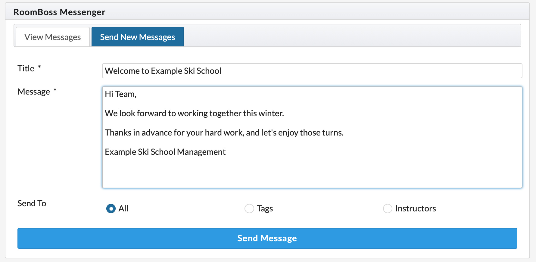Click the "Thanks in advance" message line
This screenshot has height=262, width=536.
coord(224,133)
